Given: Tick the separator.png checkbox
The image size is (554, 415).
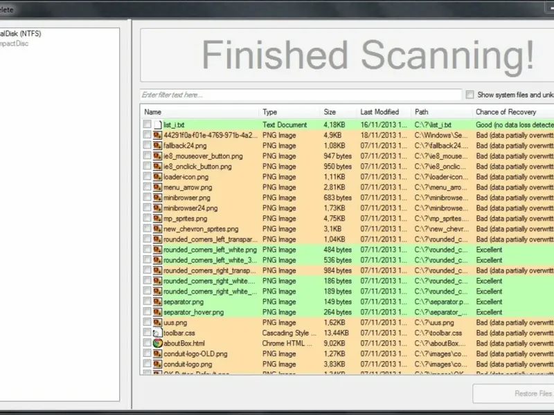Looking at the screenshot, I should point(147,301).
